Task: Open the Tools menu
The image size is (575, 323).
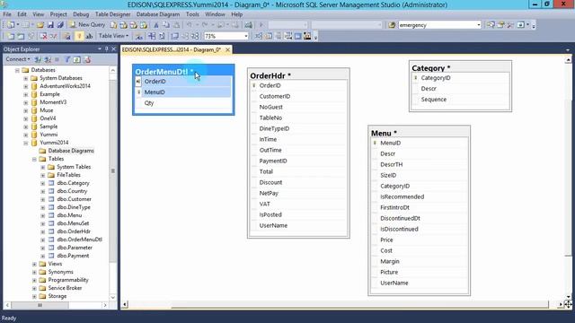Action: (192, 14)
